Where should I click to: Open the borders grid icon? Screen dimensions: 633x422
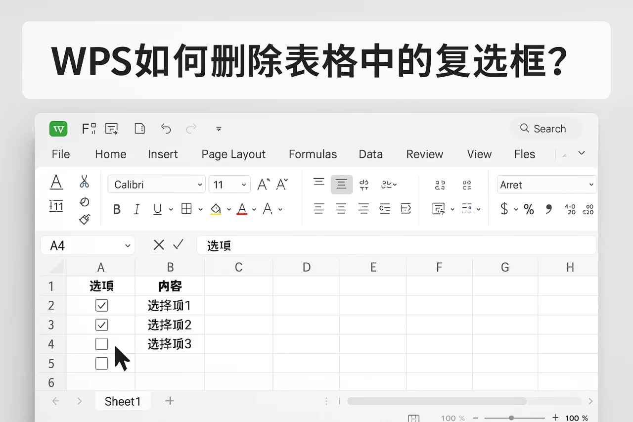click(187, 209)
